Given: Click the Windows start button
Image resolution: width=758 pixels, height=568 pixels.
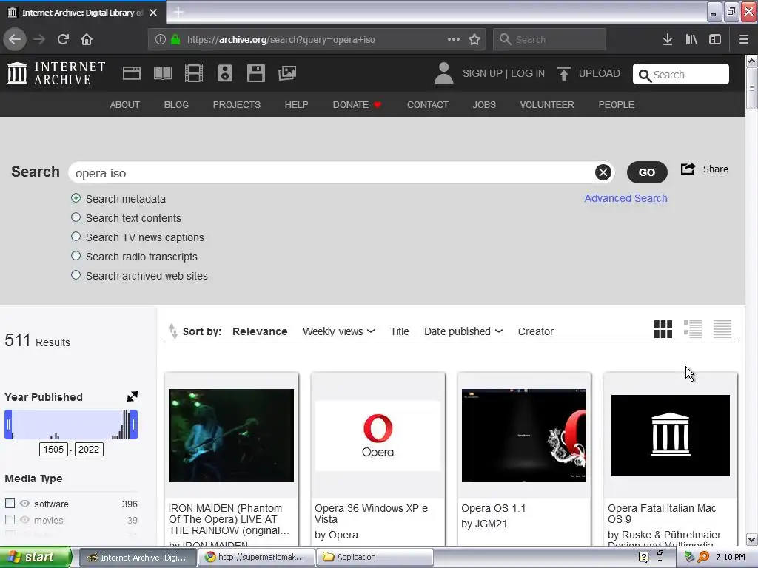Looking at the screenshot, I should click(36, 557).
